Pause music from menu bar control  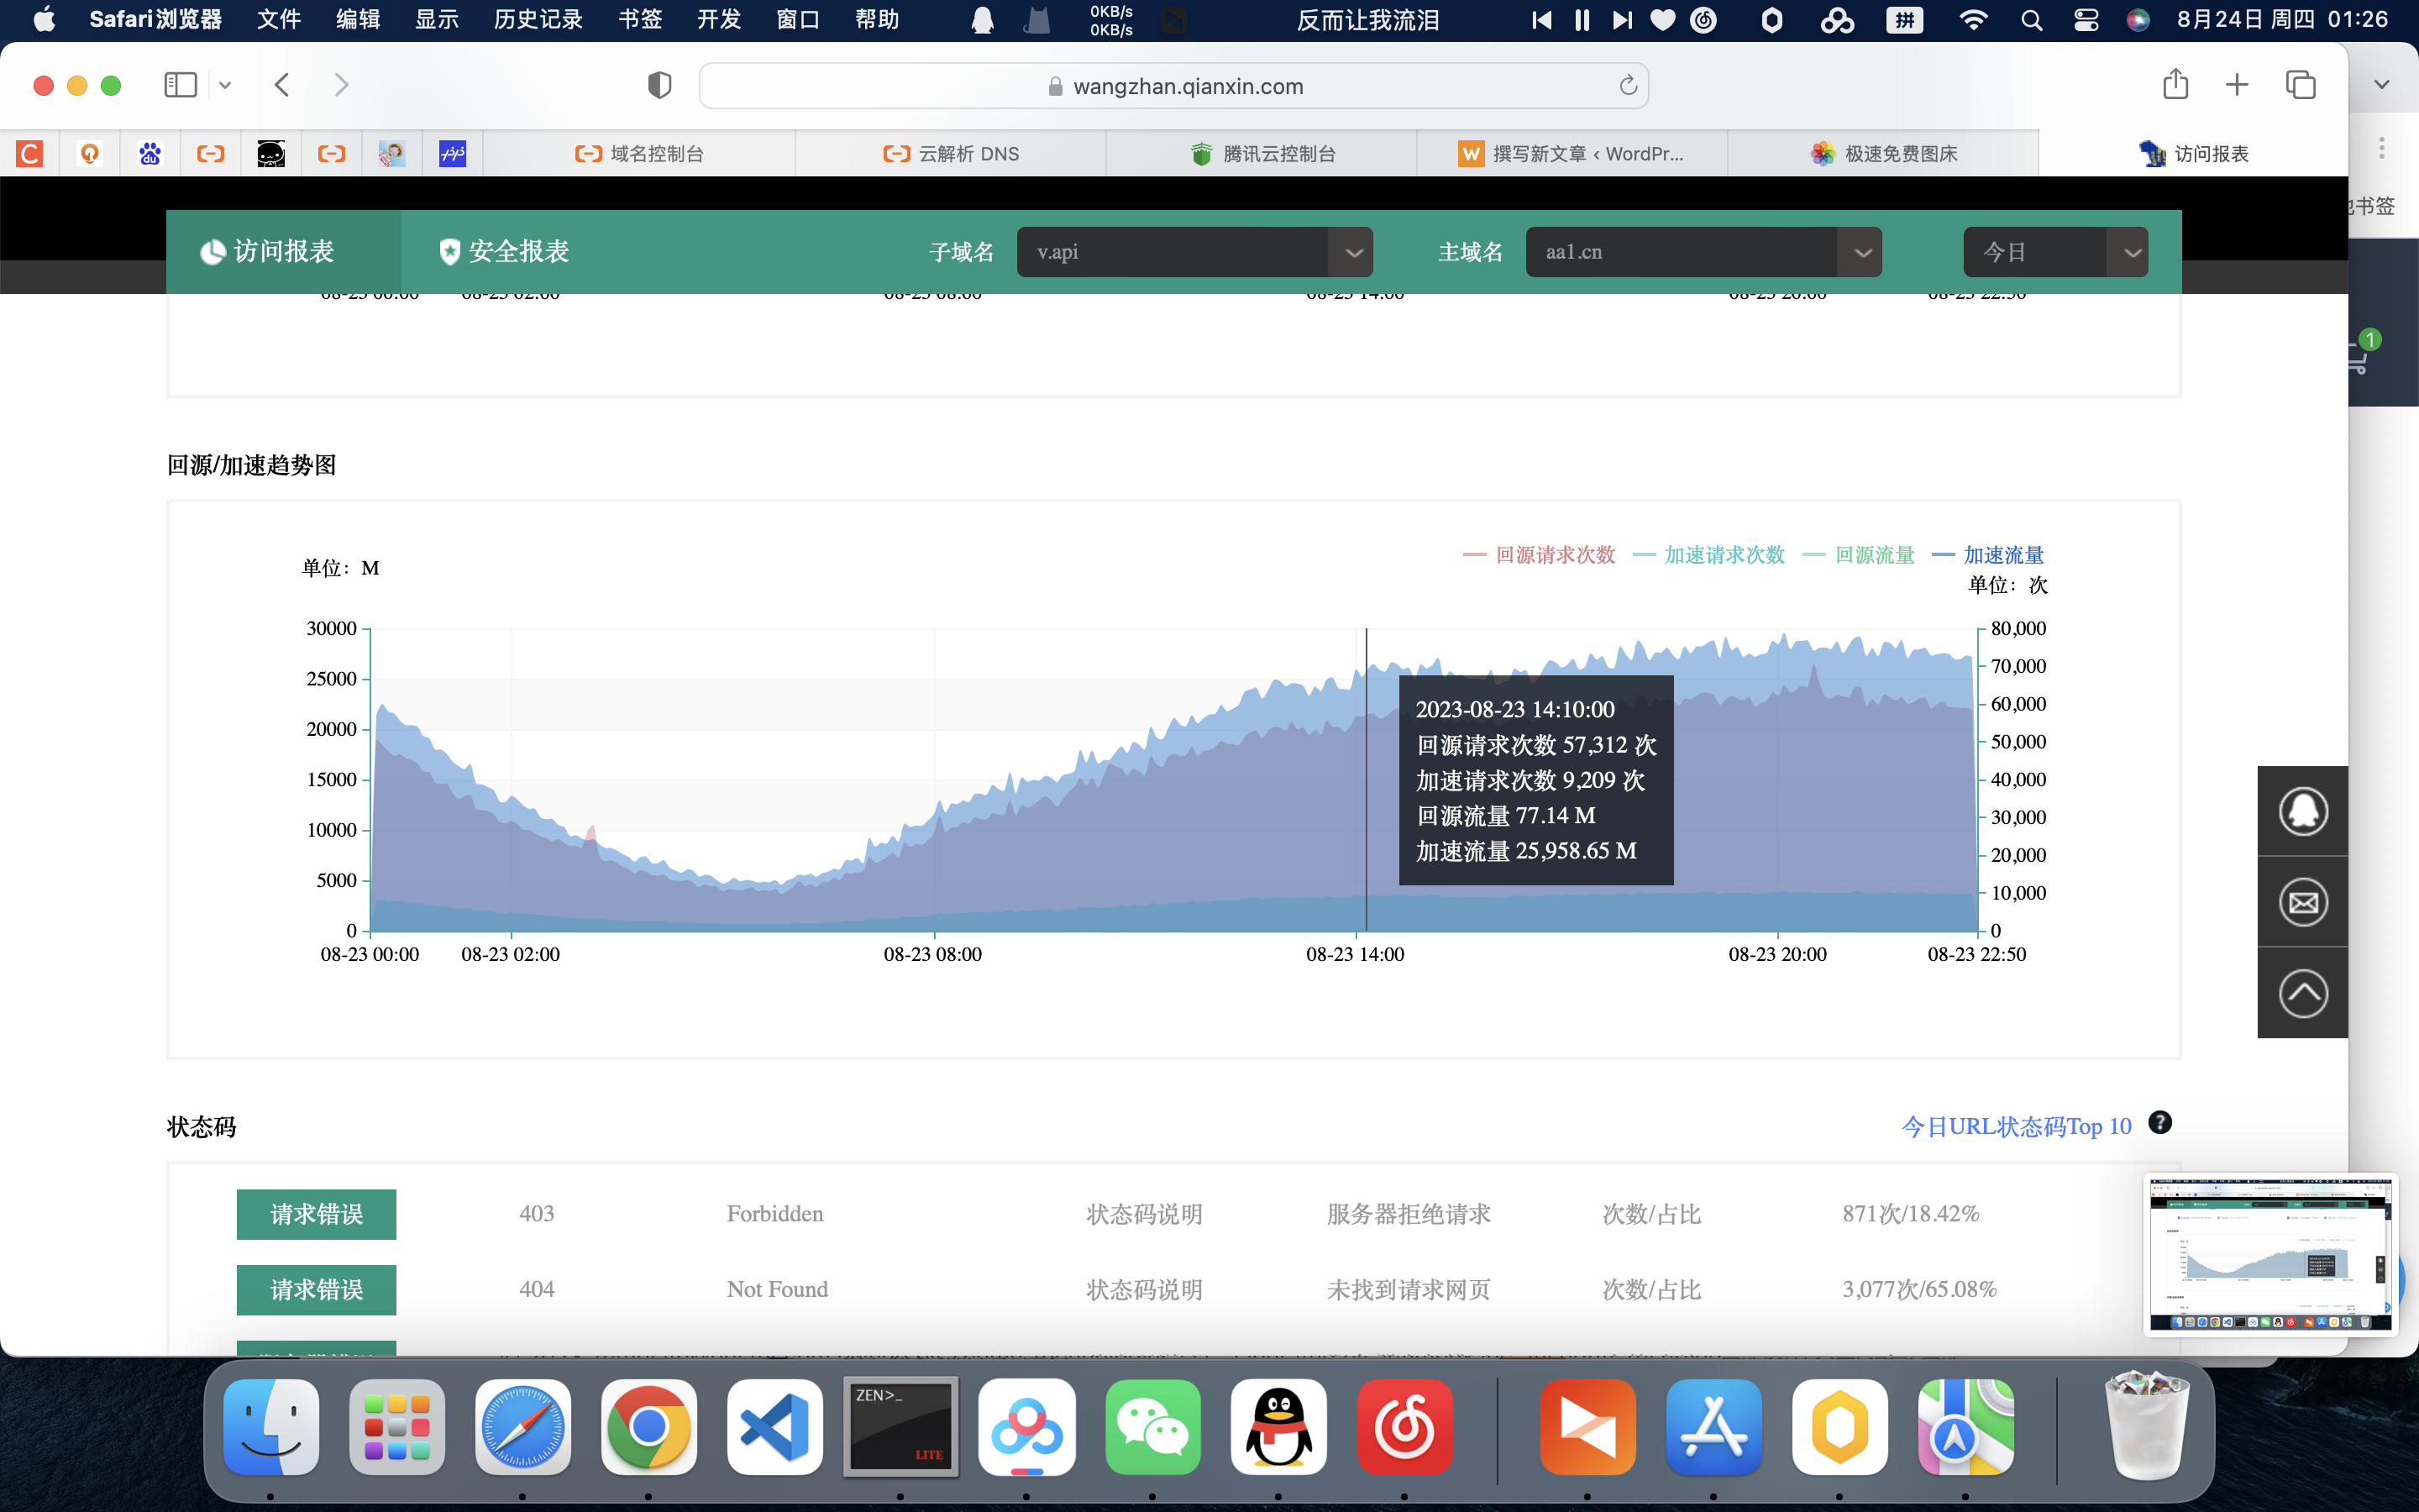coord(1582,20)
